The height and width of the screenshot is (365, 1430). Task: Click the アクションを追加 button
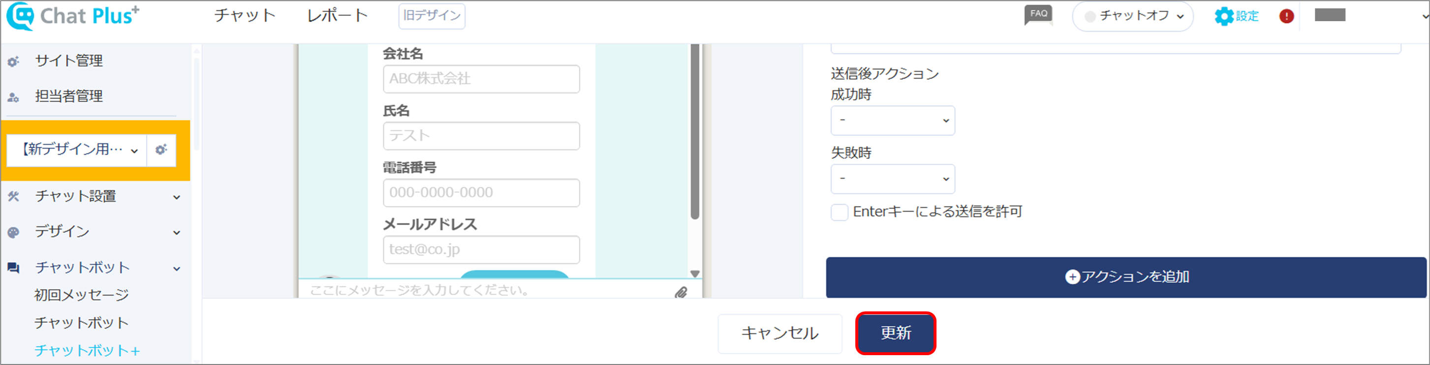point(1126,277)
